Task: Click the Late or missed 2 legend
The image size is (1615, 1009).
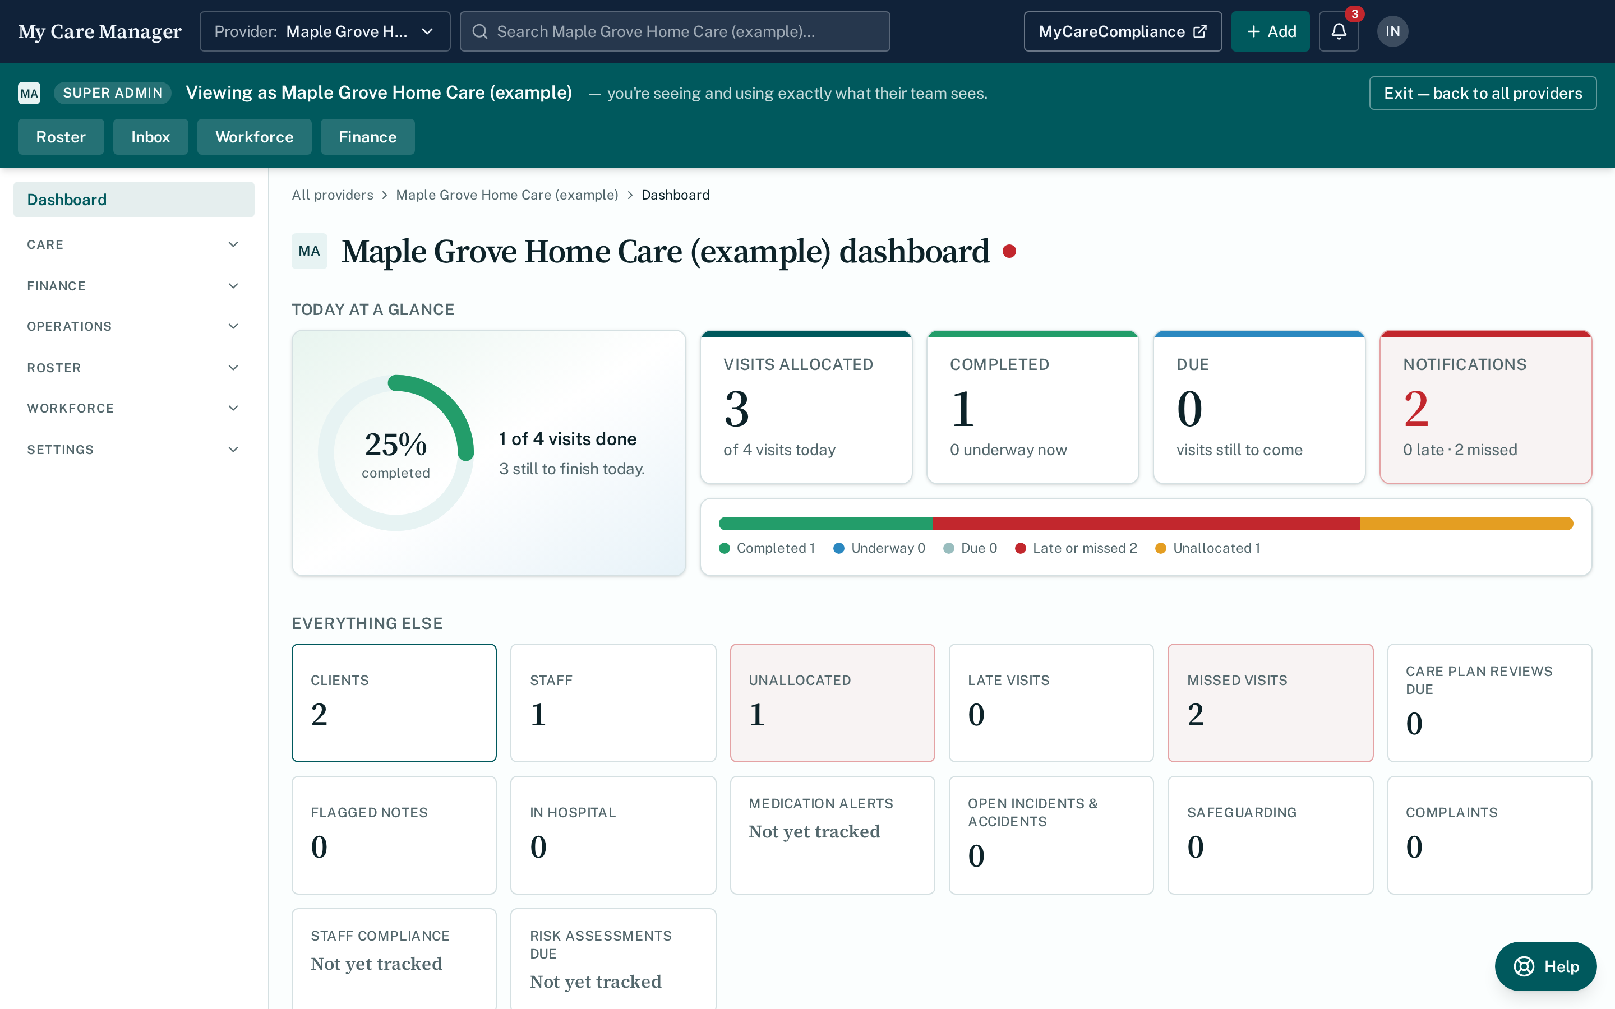Action: [1076, 548]
